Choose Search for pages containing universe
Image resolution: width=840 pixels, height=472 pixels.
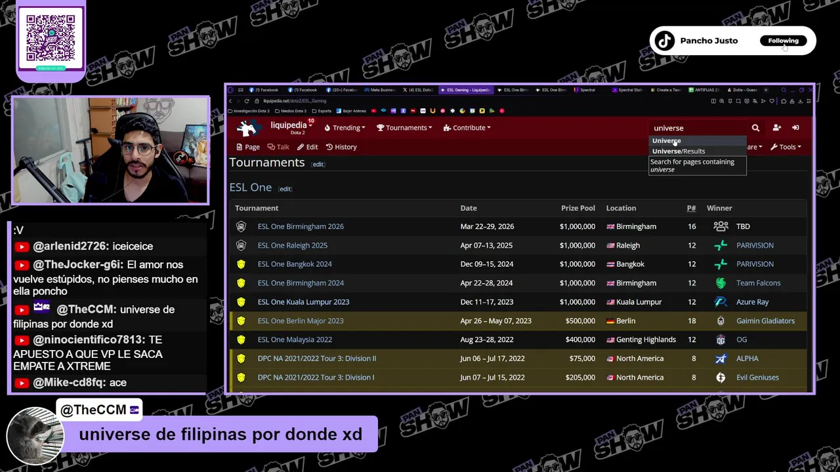698,166
